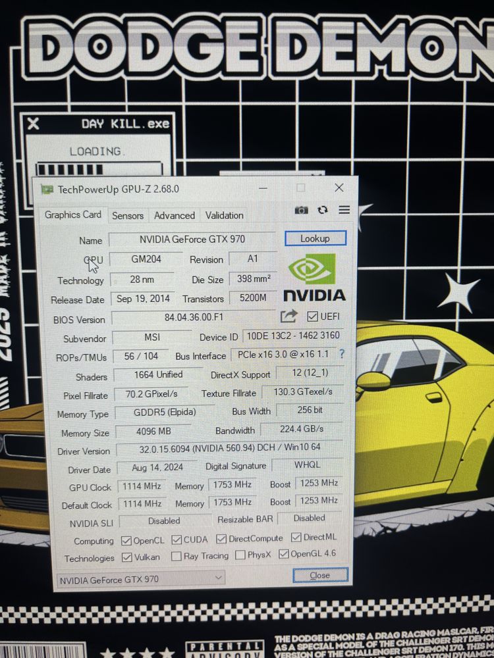
Task: Minimize the GPU-Z window
Action: (x=263, y=188)
